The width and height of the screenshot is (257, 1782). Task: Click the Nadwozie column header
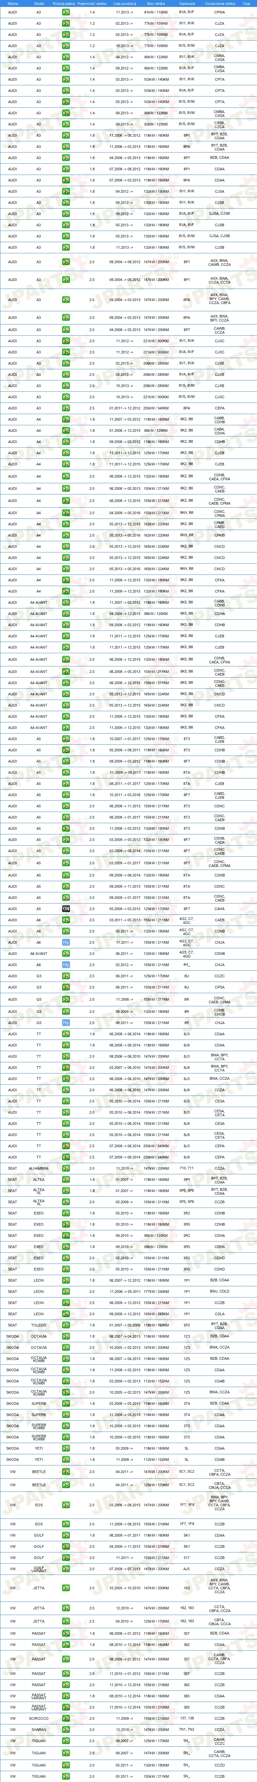tap(187, 4)
